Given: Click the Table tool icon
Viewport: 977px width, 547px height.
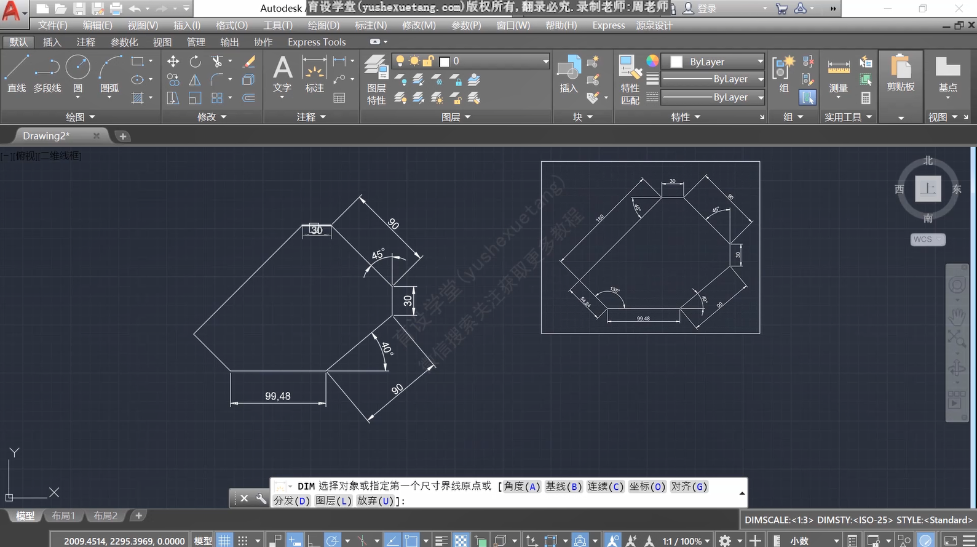Looking at the screenshot, I should tap(339, 98).
